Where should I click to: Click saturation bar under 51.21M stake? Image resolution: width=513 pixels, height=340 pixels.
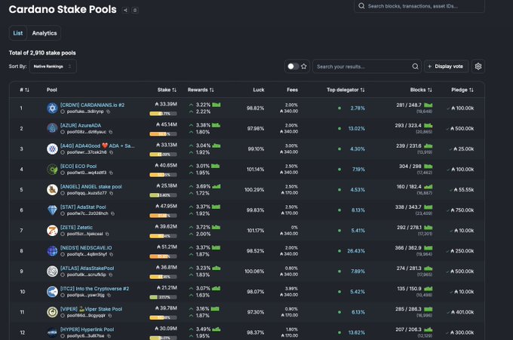(163, 256)
